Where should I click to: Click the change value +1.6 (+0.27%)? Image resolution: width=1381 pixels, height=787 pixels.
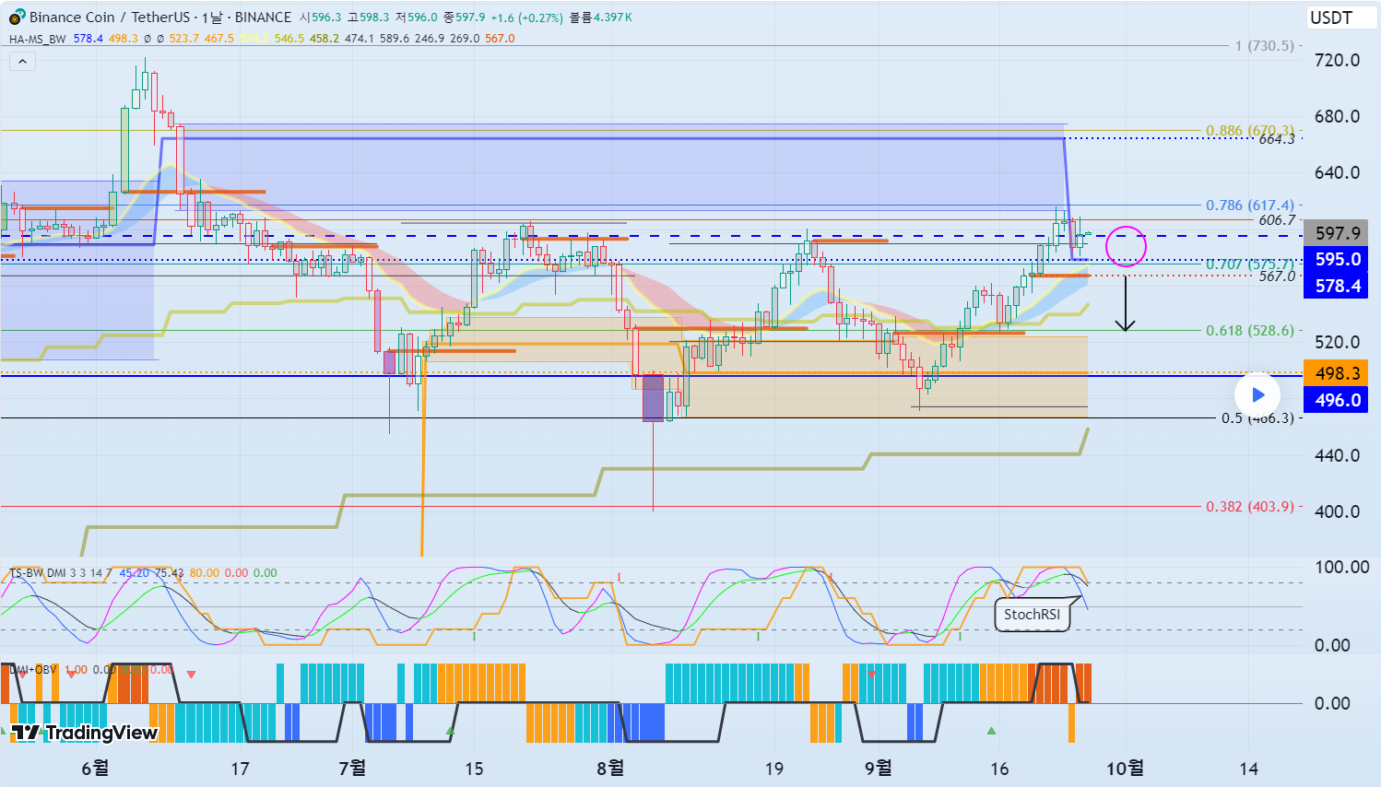coord(526,18)
